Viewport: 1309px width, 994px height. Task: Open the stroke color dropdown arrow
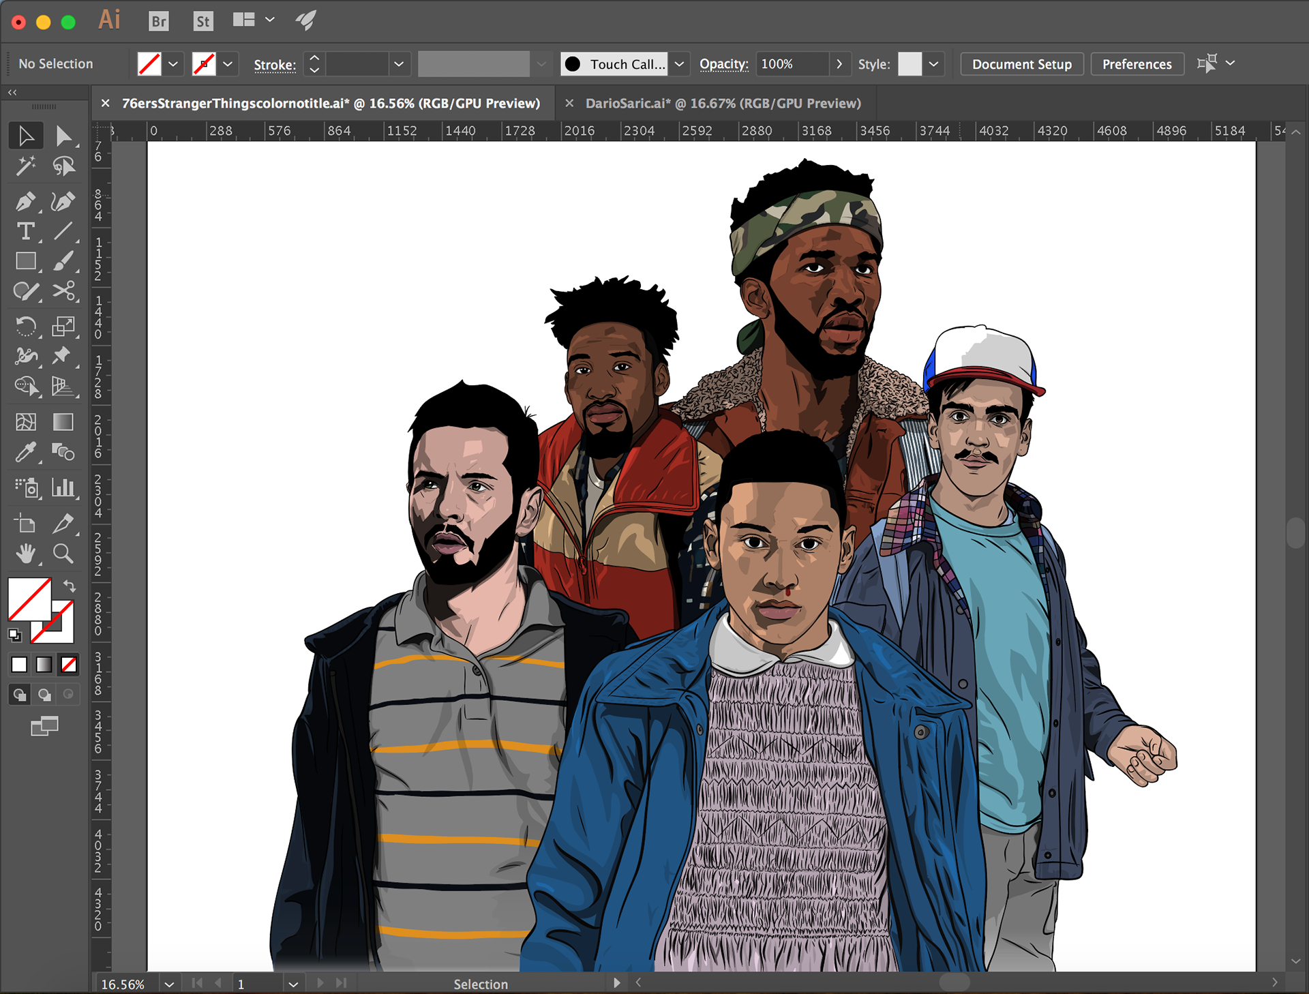coord(228,64)
